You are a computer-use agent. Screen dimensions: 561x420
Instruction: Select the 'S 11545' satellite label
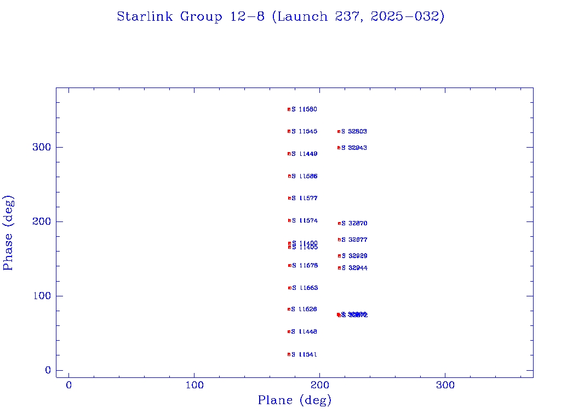[x=304, y=131]
